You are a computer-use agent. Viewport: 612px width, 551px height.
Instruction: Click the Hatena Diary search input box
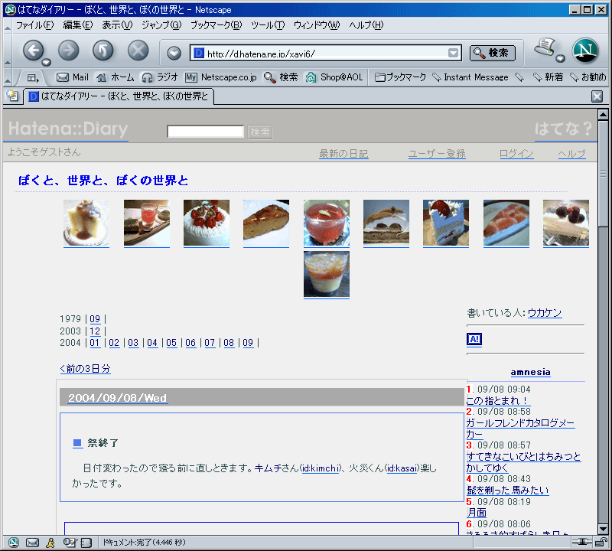205,132
